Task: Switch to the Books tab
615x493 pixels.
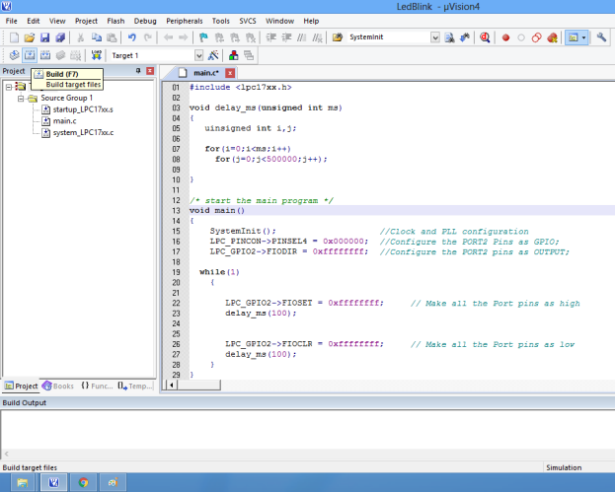Action: pos(57,386)
